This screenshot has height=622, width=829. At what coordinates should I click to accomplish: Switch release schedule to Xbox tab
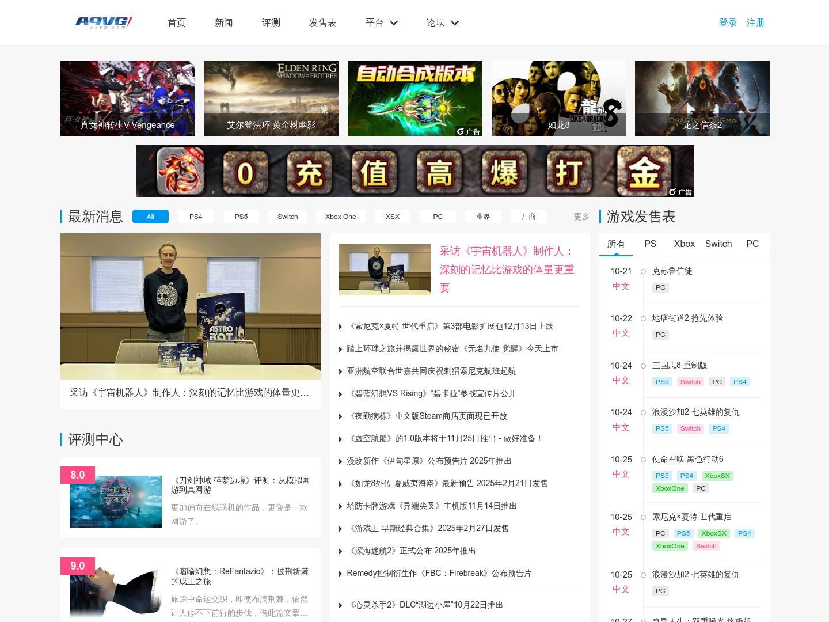pos(685,244)
